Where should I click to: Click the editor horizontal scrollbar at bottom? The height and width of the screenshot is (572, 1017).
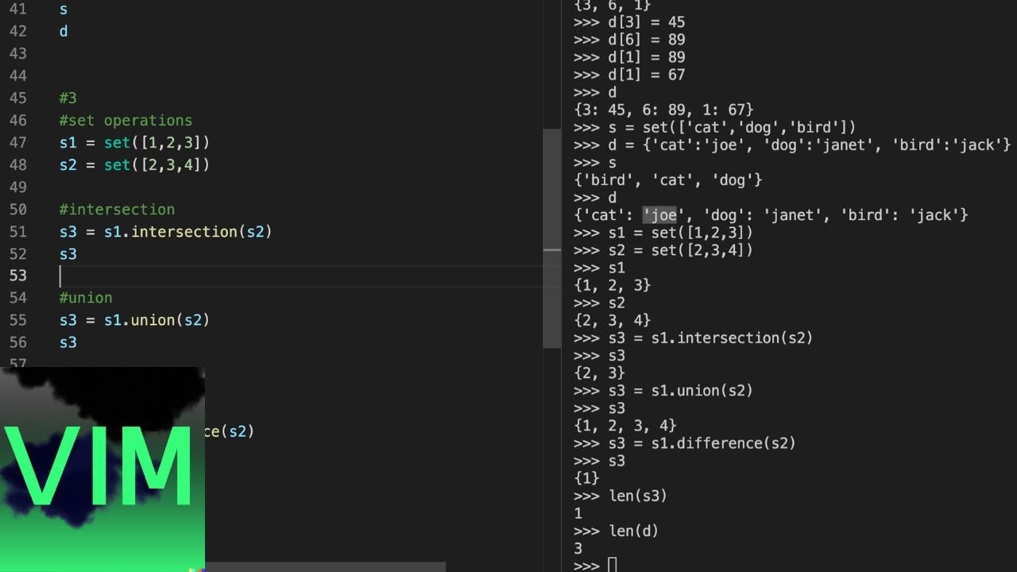pyautogui.click(x=326, y=567)
